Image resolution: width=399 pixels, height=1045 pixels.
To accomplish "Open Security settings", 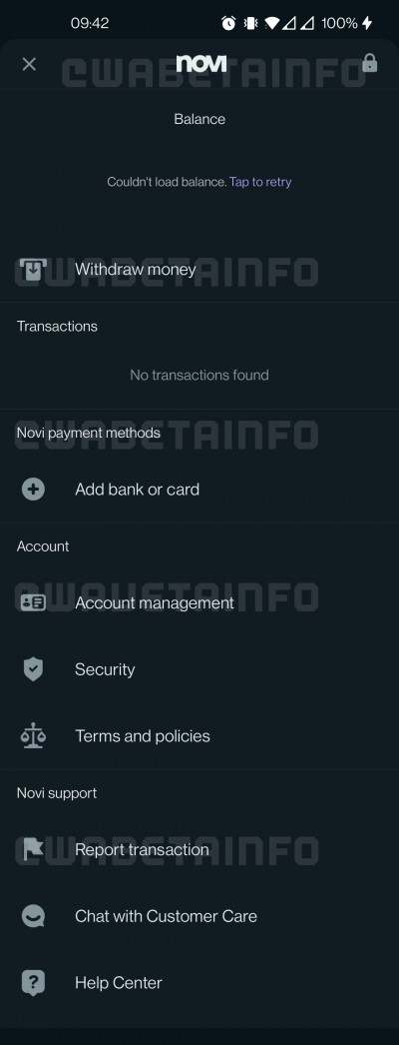I will (x=199, y=669).
